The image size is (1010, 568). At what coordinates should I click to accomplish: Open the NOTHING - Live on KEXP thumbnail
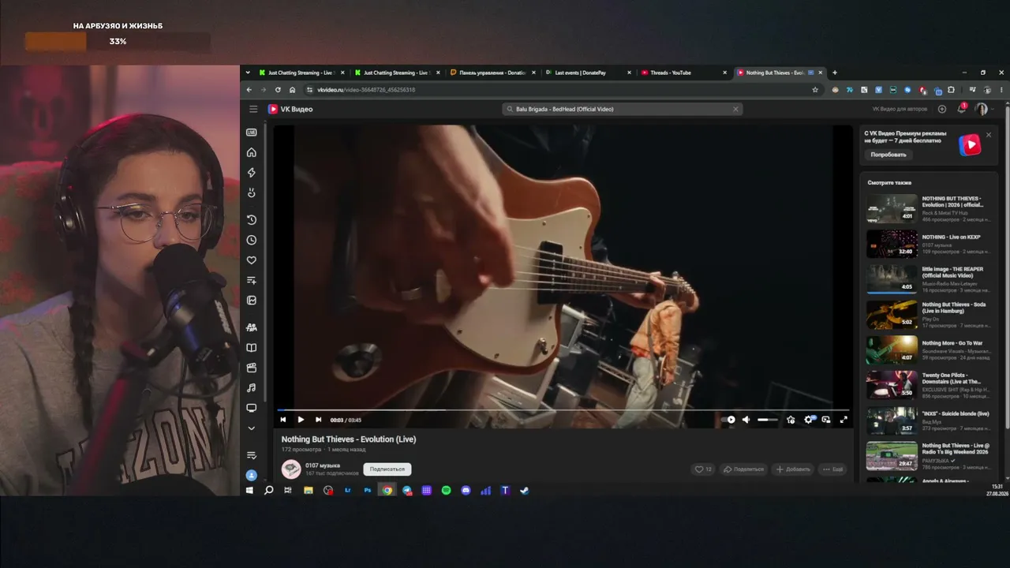[892, 244]
